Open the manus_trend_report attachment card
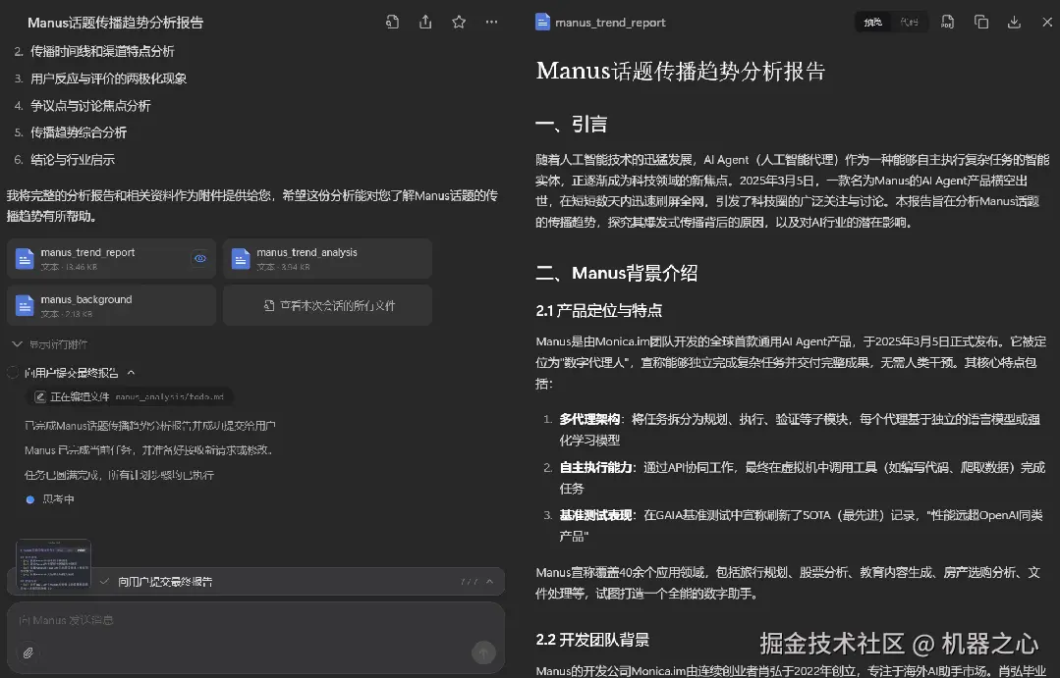 (x=112, y=259)
